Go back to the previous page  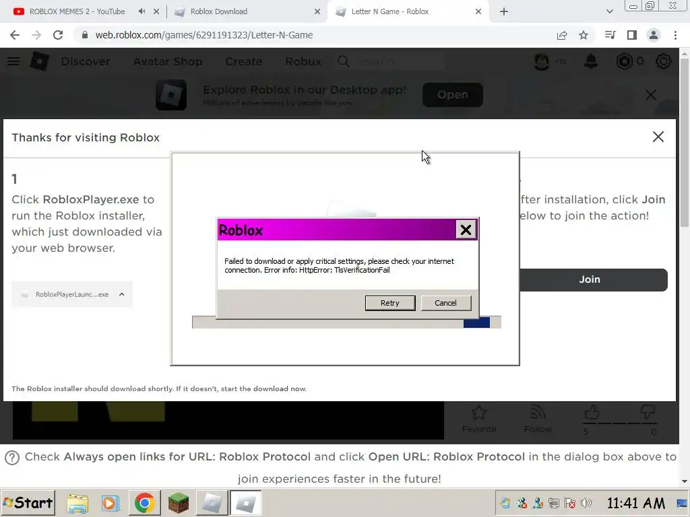(15, 35)
